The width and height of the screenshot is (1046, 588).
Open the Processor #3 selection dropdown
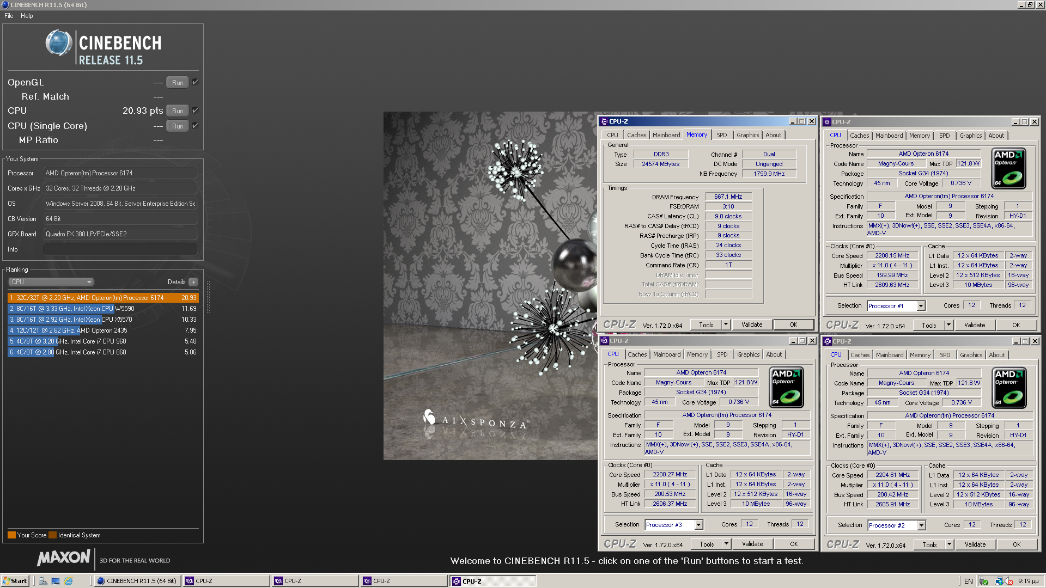point(698,525)
